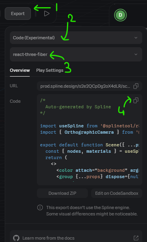Click the 'color attach="background"' code line
Image resolution: width=147 pixels, height=242 pixels.
pyautogui.click(x=97, y=170)
